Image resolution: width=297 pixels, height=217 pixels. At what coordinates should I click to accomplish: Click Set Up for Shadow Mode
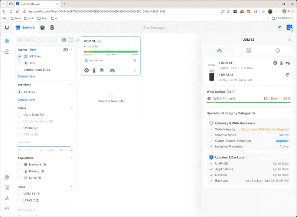click(284, 135)
